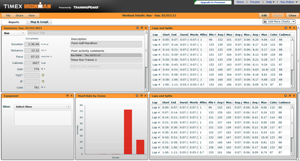
Task: Click the Apply button
Action: coord(278,15)
